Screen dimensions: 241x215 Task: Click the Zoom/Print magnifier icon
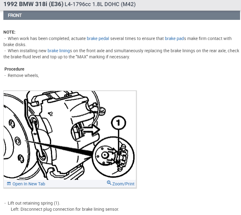[x=109, y=183]
